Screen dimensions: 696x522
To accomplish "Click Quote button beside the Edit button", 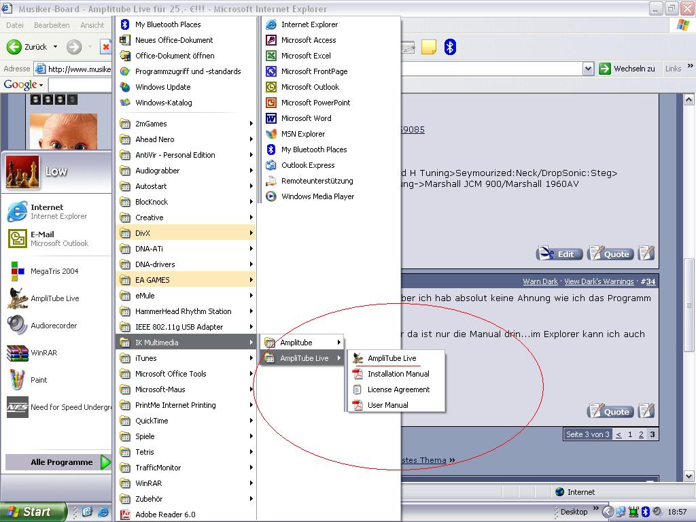I will pos(610,254).
